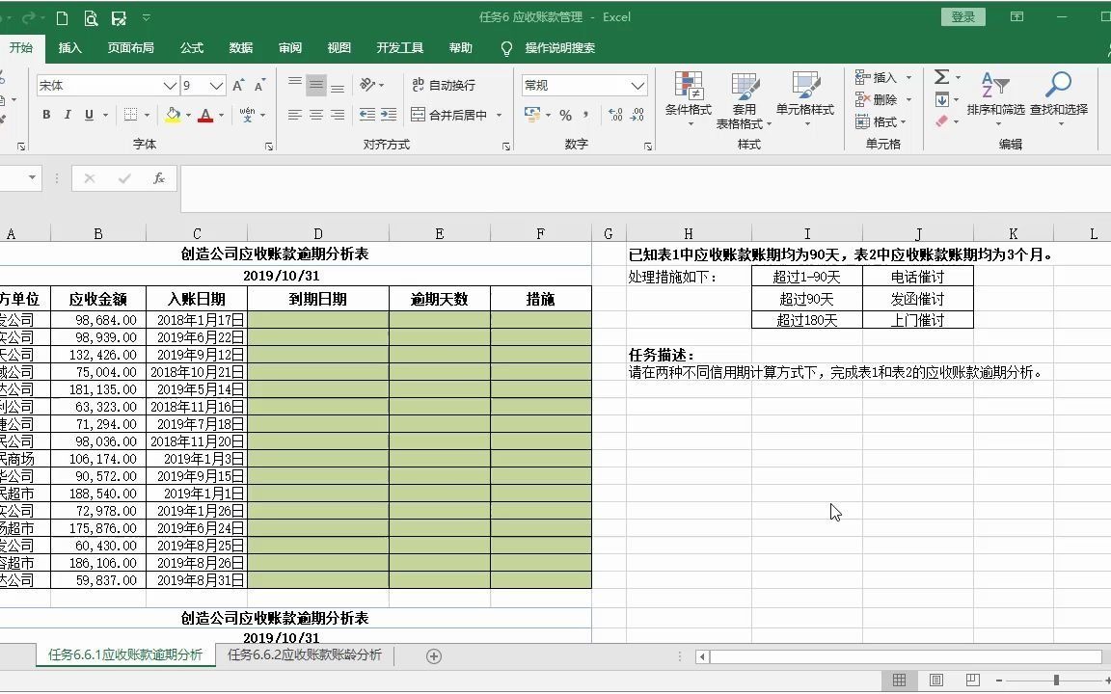The width and height of the screenshot is (1111, 694).
Task: Switch to 开发工具 ribbon tab
Action: (x=399, y=48)
